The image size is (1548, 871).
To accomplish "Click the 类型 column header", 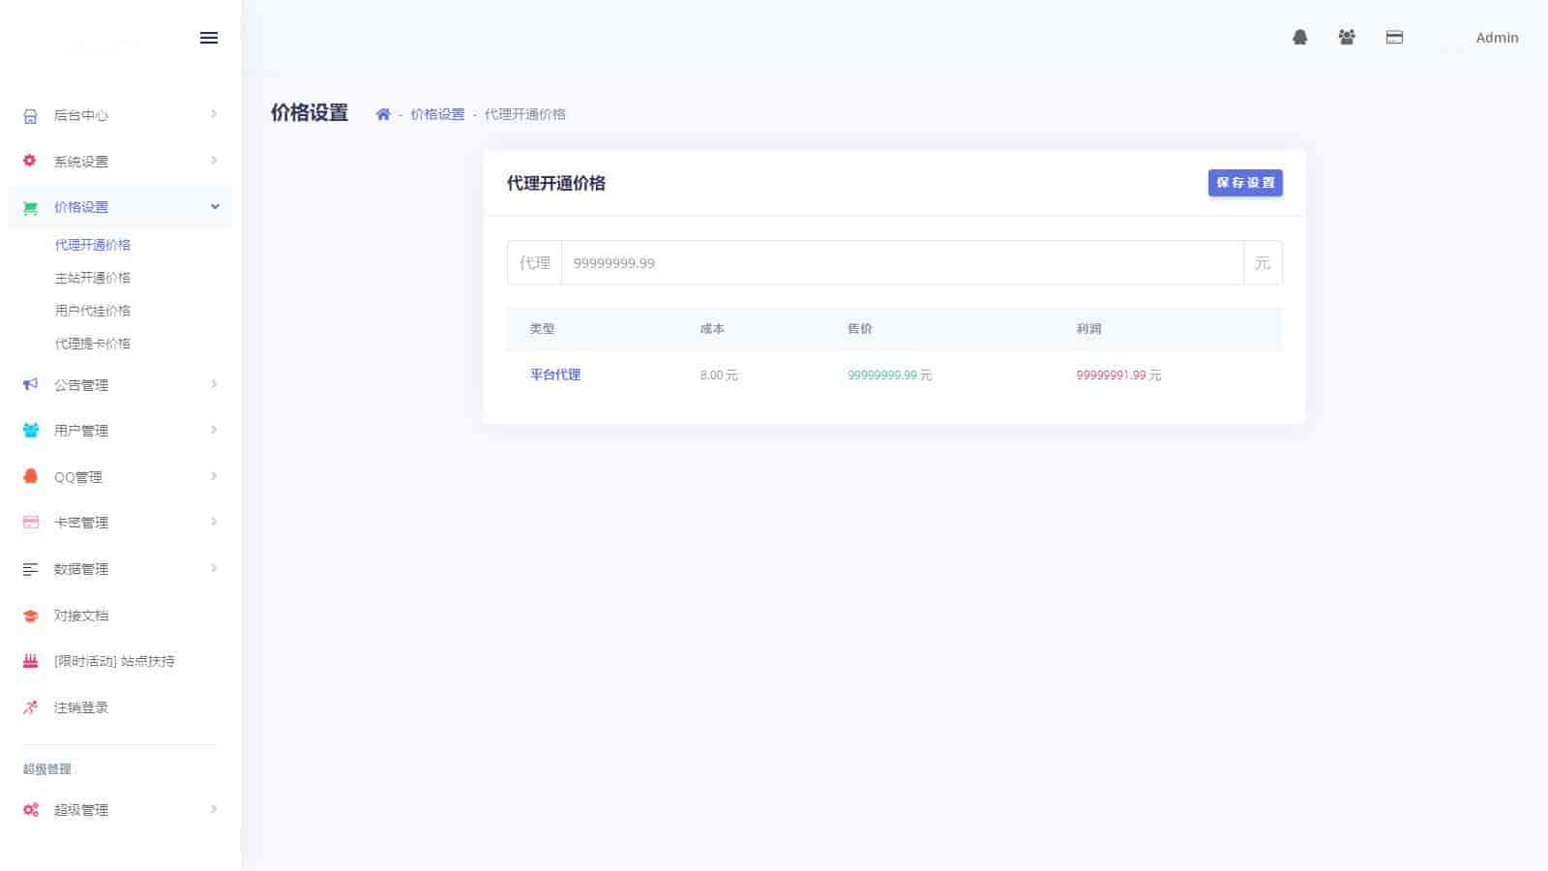I will (543, 329).
